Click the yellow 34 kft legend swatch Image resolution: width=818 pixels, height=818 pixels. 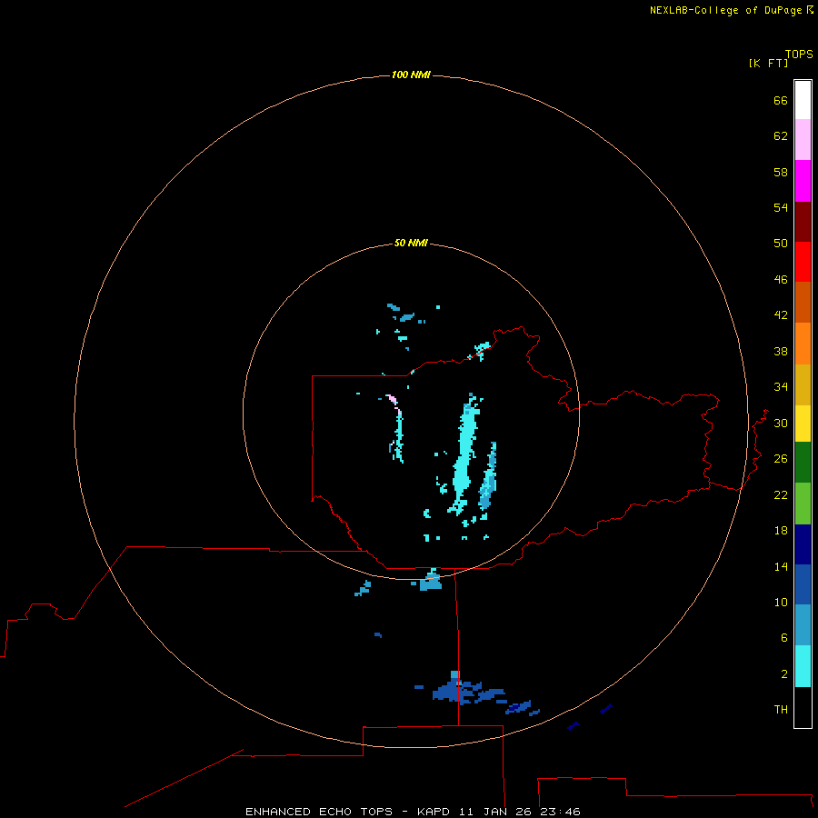tap(803, 424)
